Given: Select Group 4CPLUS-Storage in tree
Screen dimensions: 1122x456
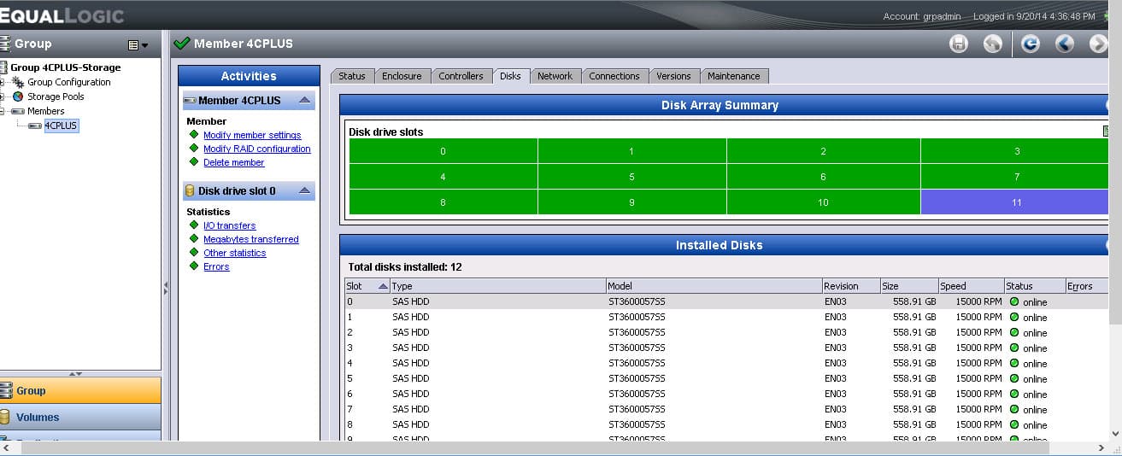Looking at the screenshot, I should click(65, 67).
